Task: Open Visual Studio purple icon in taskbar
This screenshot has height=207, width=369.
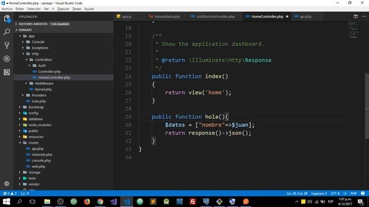Action: [x=114, y=201]
